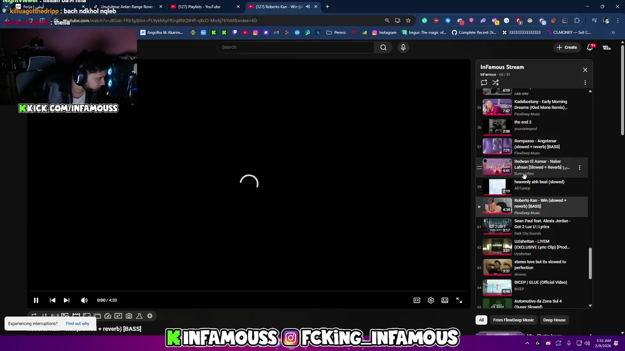Toggle loop playlist in the playlist panel
Viewport: 625px width, 351px height.
click(x=484, y=82)
